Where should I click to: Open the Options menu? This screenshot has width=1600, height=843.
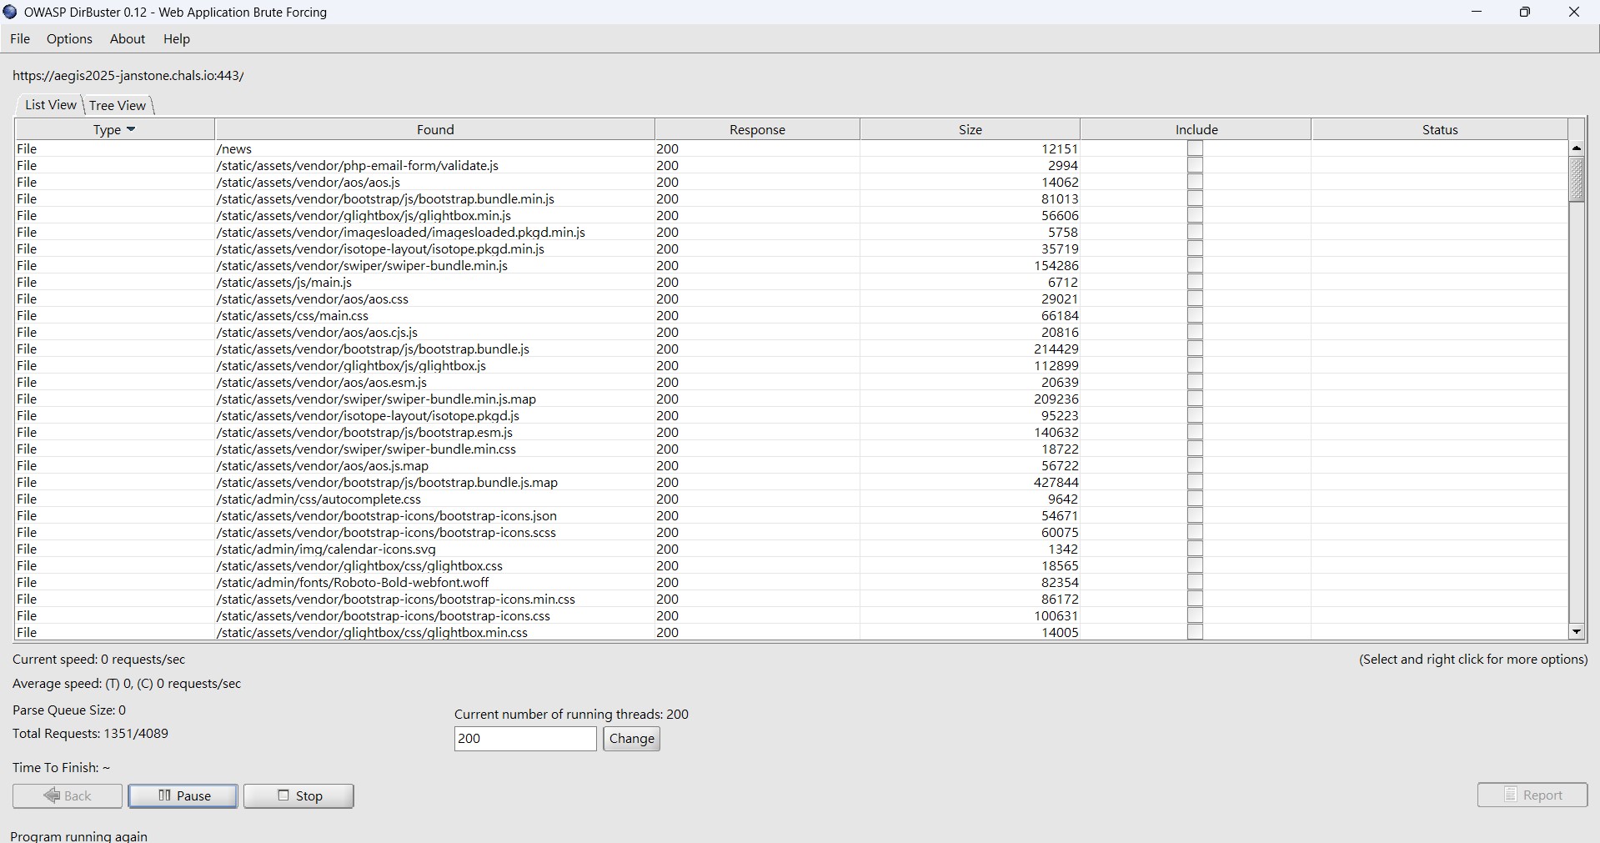pyautogui.click(x=69, y=39)
